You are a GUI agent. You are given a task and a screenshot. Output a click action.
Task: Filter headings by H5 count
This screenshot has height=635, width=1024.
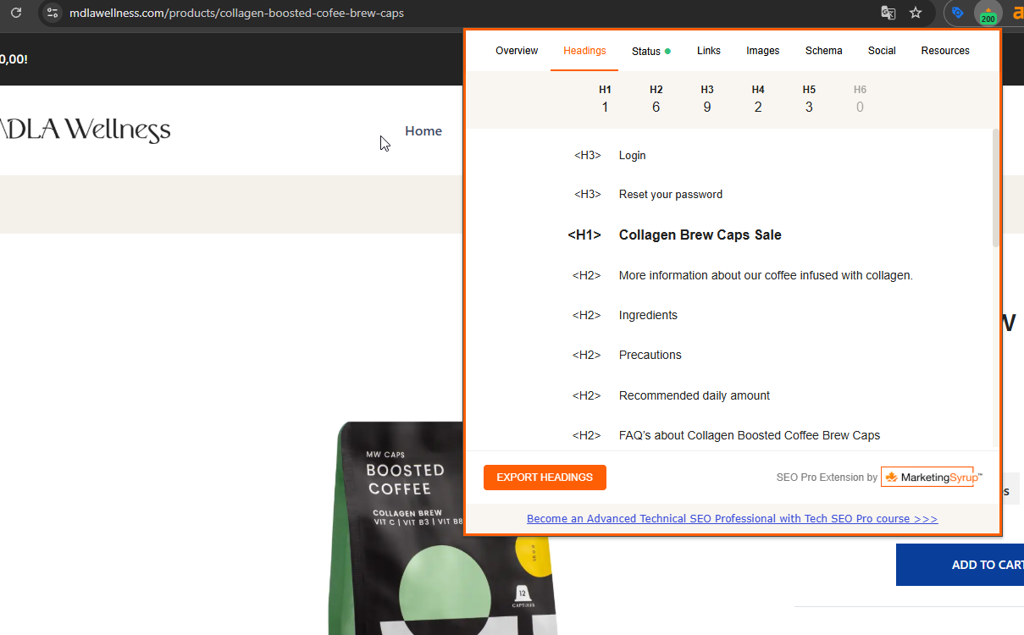coord(809,99)
